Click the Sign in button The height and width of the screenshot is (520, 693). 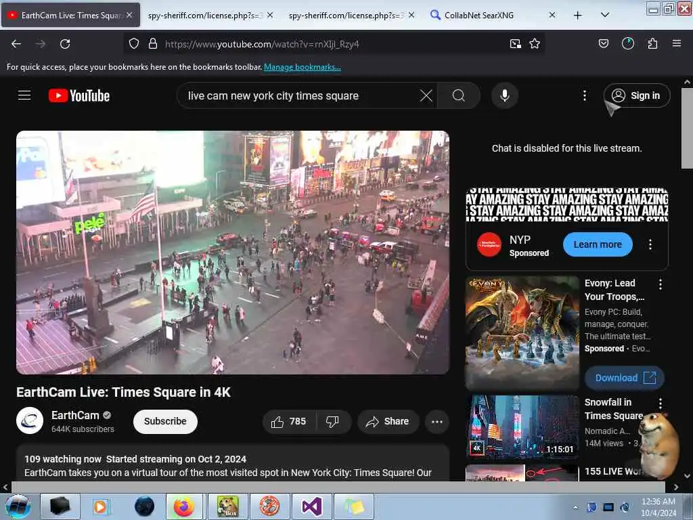pyautogui.click(x=637, y=95)
